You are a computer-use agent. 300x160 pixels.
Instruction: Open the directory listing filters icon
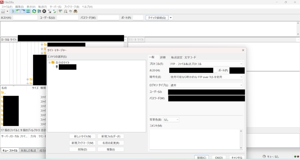[60, 11]
